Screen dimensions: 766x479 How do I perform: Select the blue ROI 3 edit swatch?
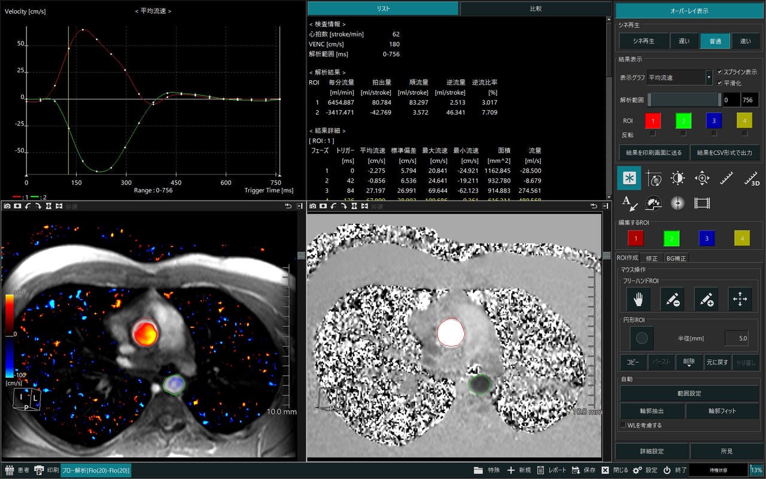(707, 238)
